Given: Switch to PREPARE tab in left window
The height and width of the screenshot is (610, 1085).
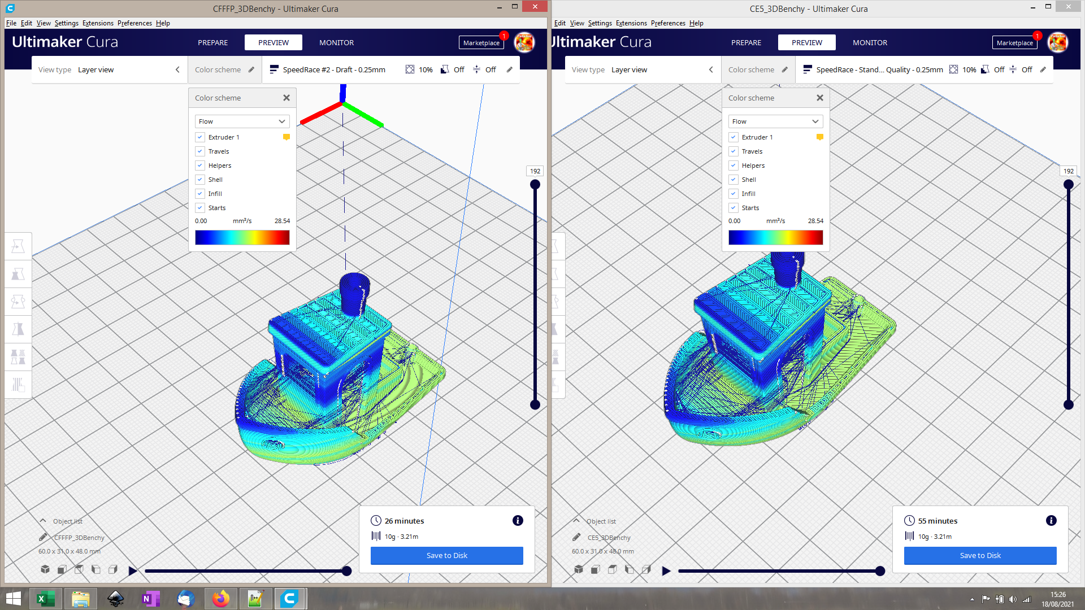Looking at the screenshot, I should [212, 42].
